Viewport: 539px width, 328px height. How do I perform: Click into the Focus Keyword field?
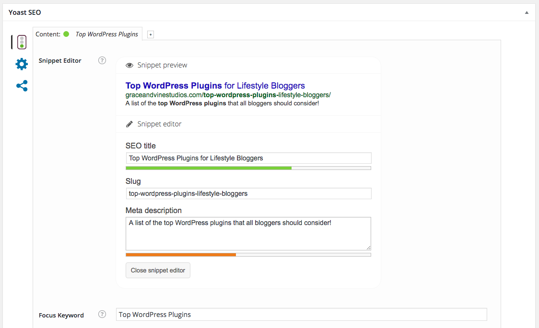301,315
